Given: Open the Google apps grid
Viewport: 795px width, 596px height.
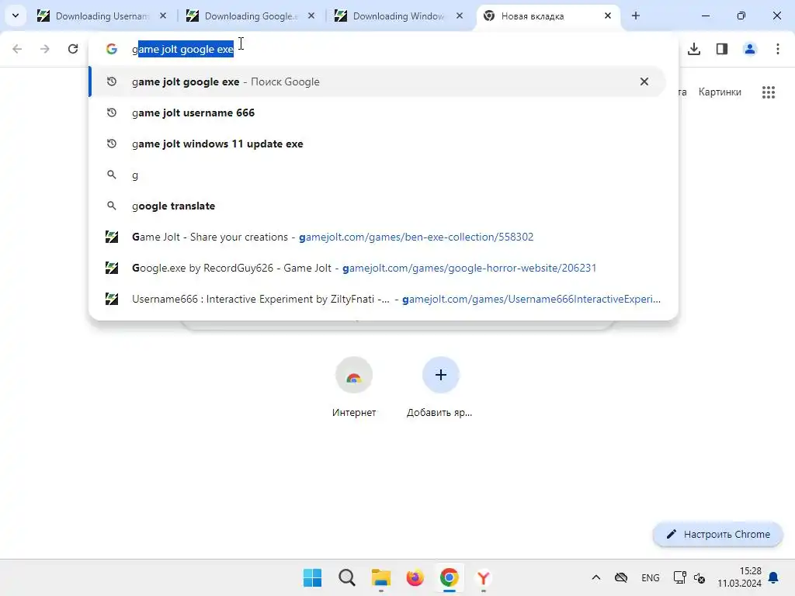Looking at the screenshot, I should [x=768, y=92].
